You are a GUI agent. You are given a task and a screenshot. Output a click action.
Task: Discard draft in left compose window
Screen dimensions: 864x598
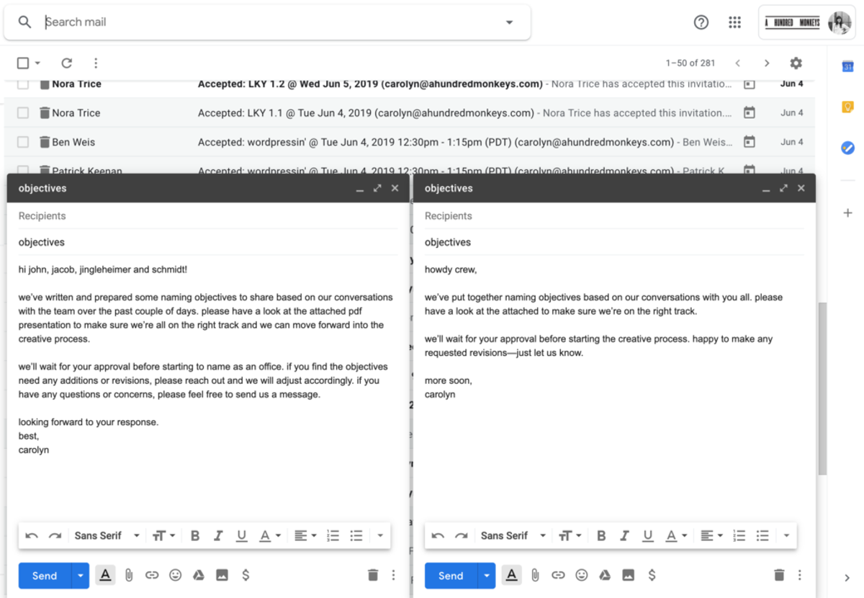(x=372, y=575)
